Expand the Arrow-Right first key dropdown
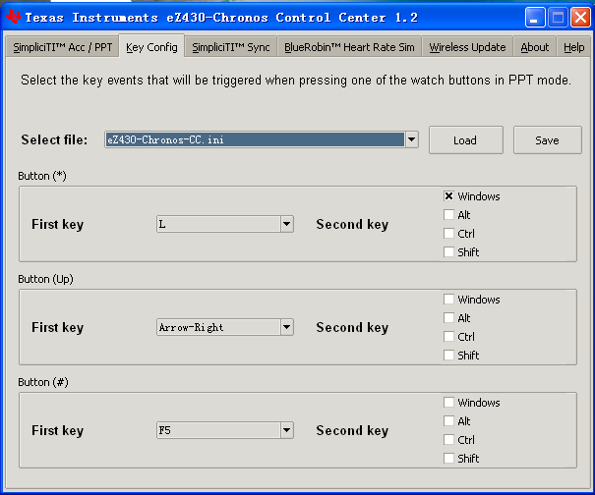The width and height of the screenshot is (595, 495). click(x=286, y=328)
